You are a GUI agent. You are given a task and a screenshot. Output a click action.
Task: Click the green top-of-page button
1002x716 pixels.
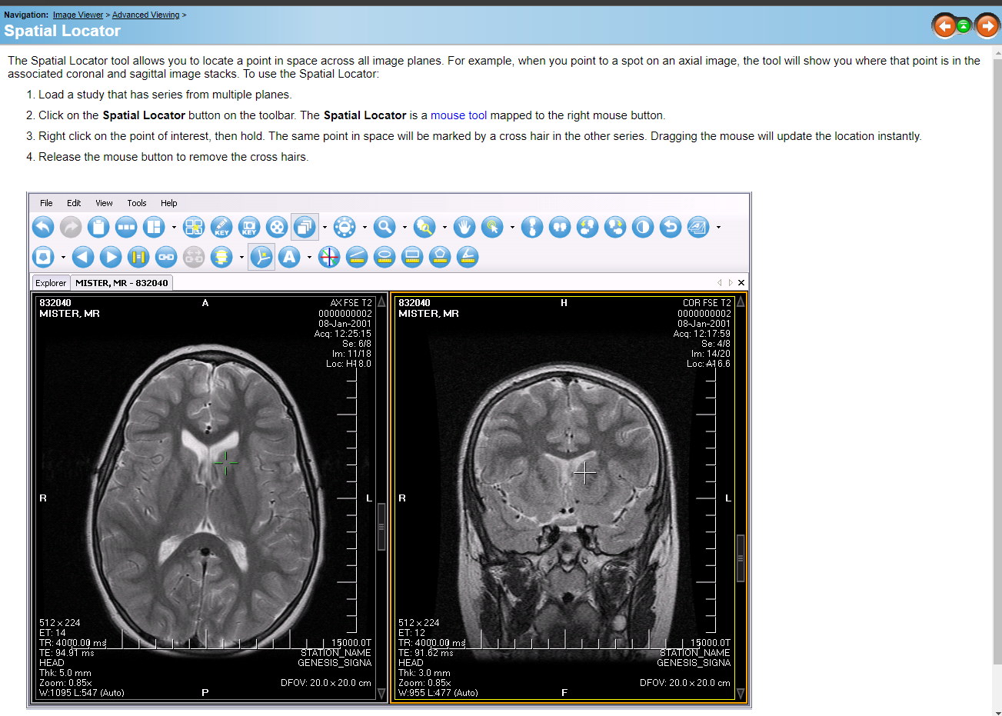point(964,26)
